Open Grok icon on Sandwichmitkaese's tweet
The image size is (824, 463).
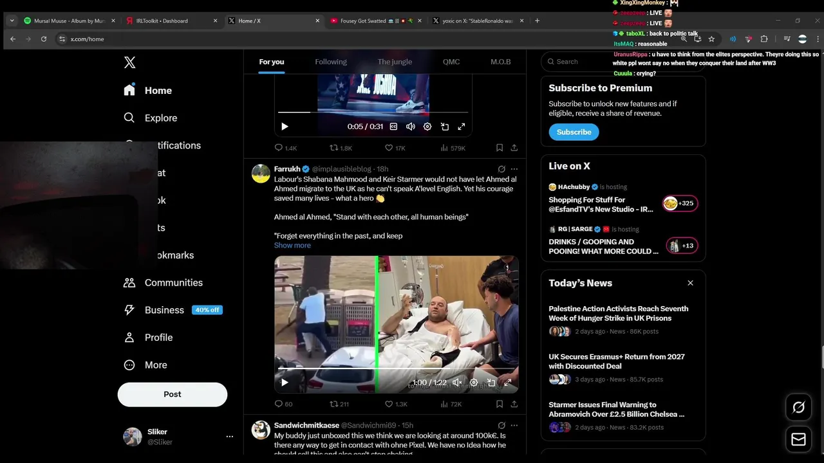[501, 425]
